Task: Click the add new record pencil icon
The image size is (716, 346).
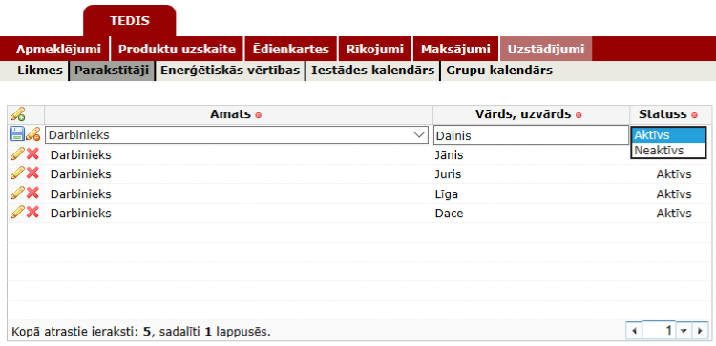Action: click(x=18, y=114)
